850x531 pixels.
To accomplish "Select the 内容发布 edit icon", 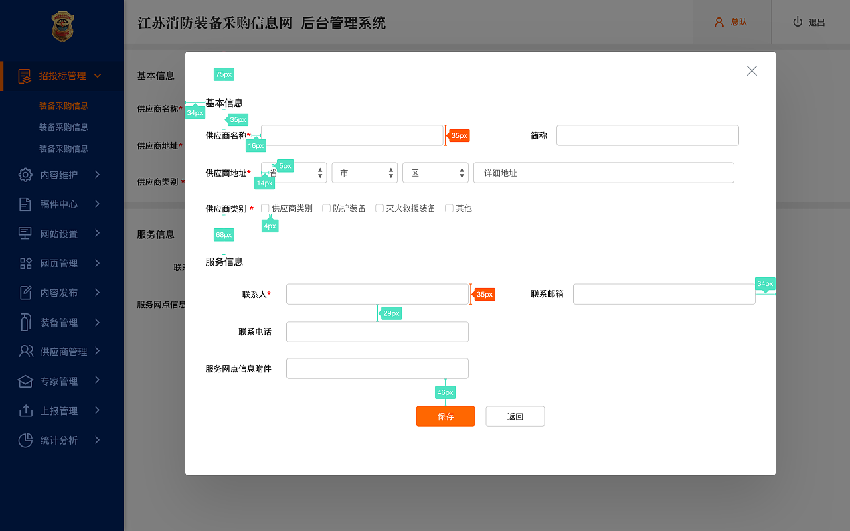I will click(x=25, y=292).
